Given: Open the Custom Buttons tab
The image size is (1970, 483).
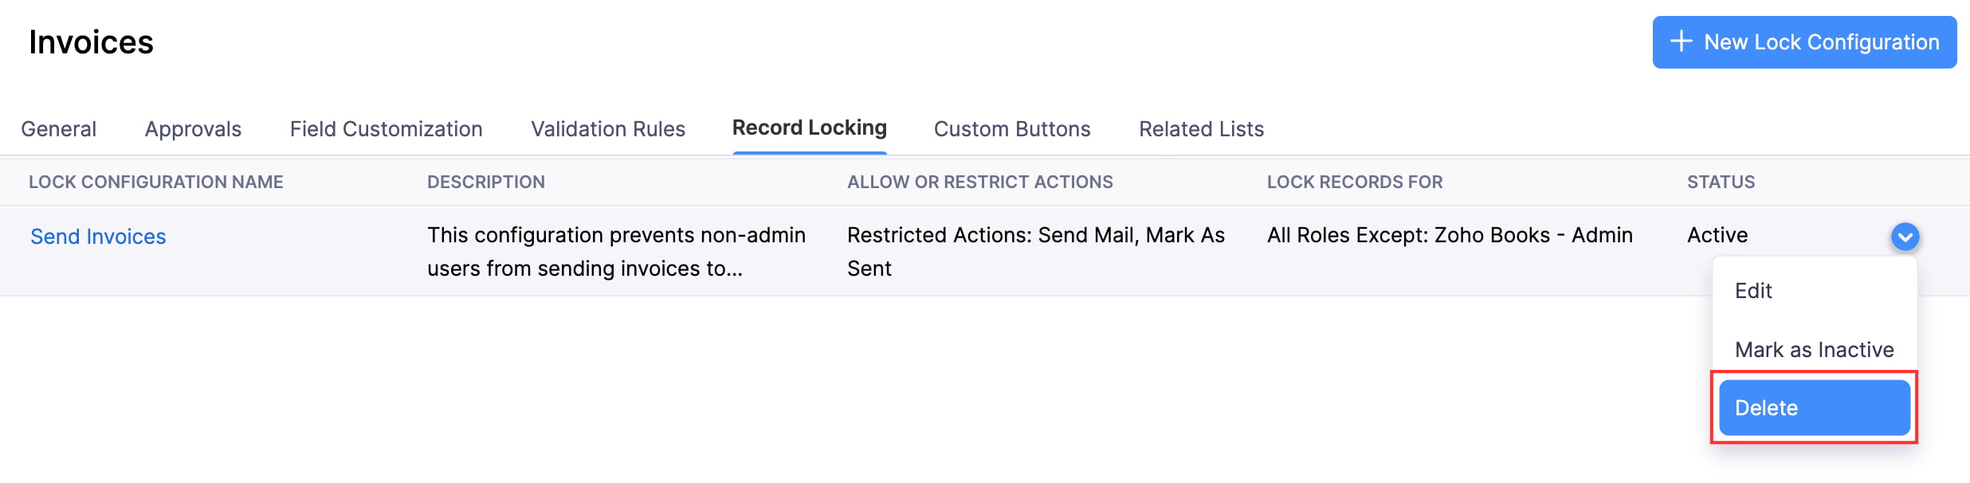Looking at the screenshot, I should pyautogui.click(x=1012, y=128).
